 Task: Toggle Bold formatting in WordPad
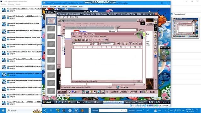(118, 44)
